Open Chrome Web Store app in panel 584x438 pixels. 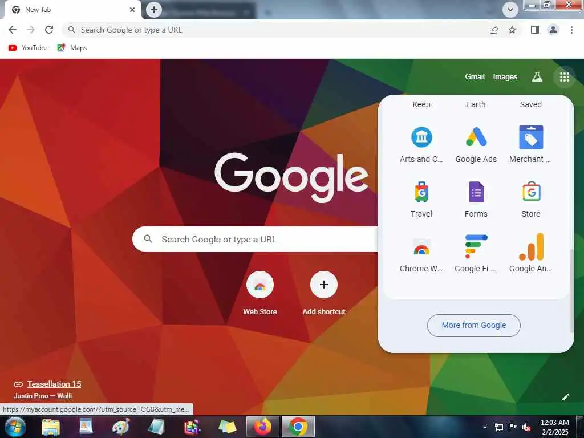[421, 254]
